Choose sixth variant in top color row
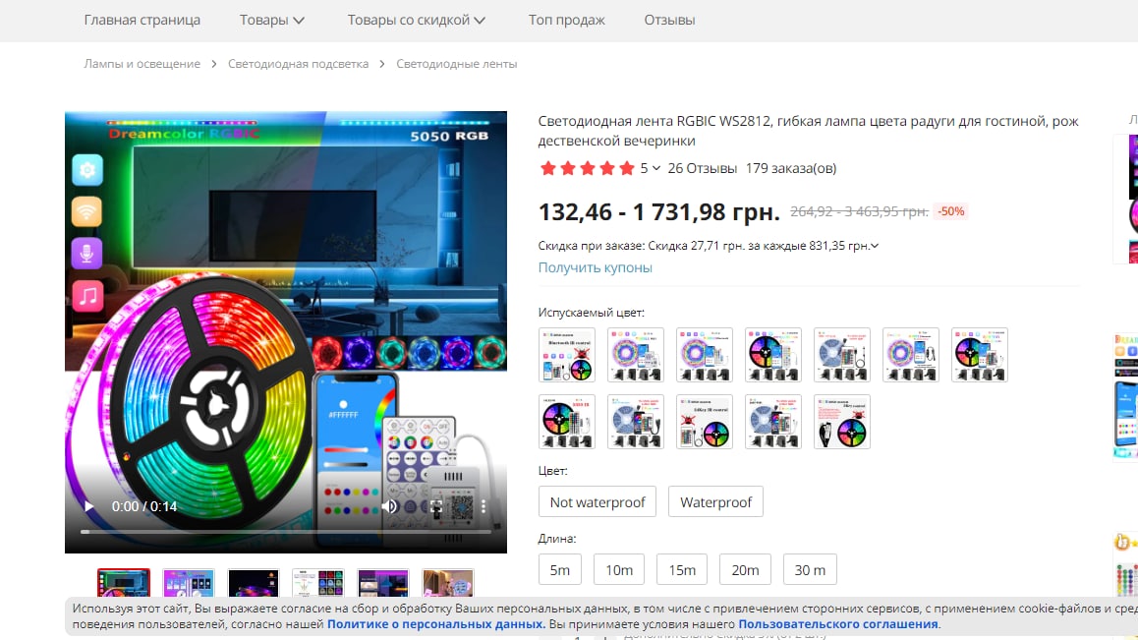This screenshot has width=1138, height=640. coord(911,355)
